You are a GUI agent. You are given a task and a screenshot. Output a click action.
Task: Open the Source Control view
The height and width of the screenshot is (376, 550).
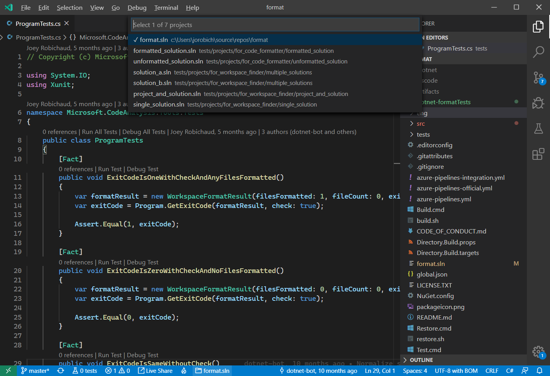(538, 78)
